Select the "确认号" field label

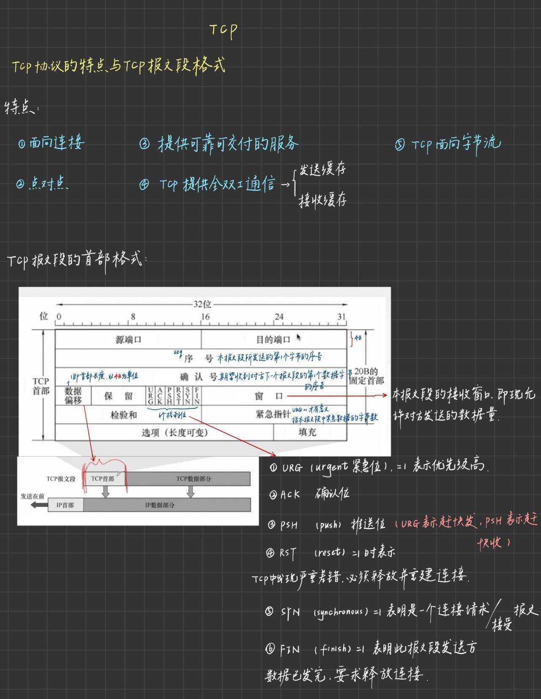[x=199, y=376]
